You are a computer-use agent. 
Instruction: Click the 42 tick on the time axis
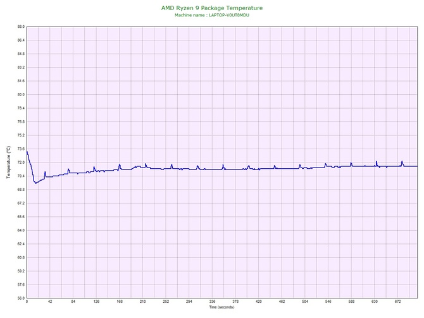(50, 302)
